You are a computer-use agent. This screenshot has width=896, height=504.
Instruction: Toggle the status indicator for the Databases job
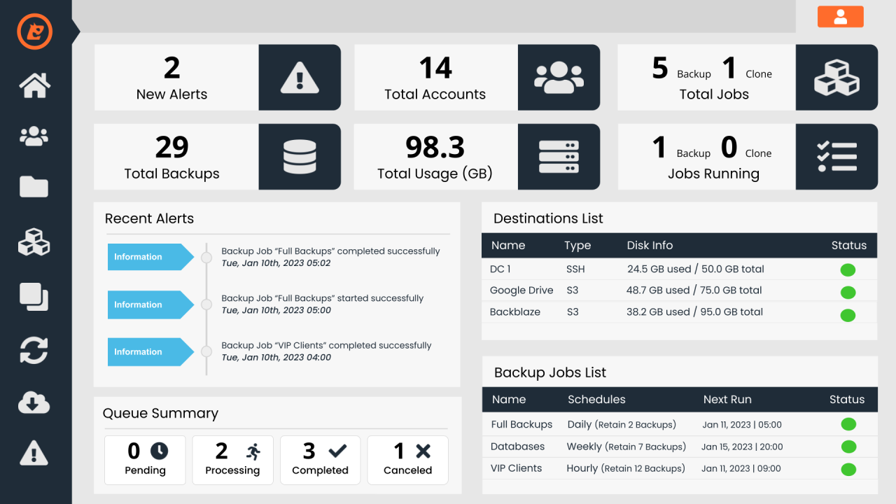click(848, 447)
